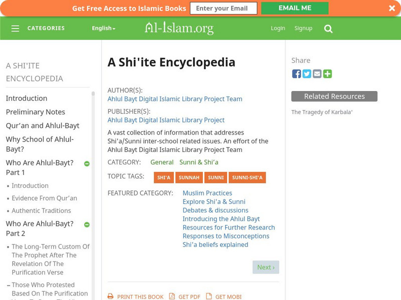401x300 pixels.
Task: Open the hamburger categories menu icon
Action: [x=16, y=28]
